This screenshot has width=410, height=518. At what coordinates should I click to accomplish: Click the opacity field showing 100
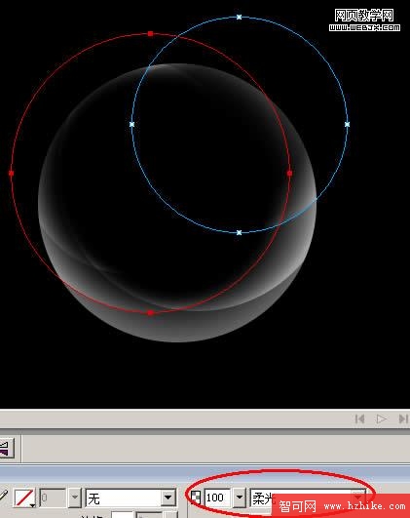tap(217, 498)
